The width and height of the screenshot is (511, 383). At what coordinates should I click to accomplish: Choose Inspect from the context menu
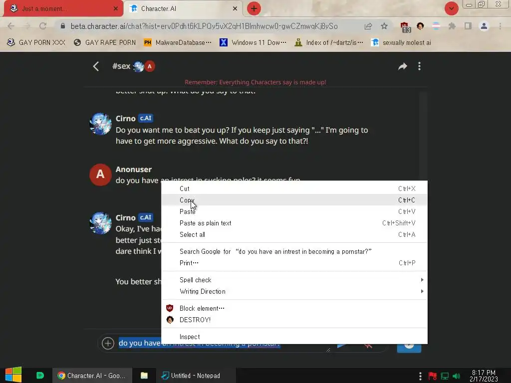coord(294,337)
